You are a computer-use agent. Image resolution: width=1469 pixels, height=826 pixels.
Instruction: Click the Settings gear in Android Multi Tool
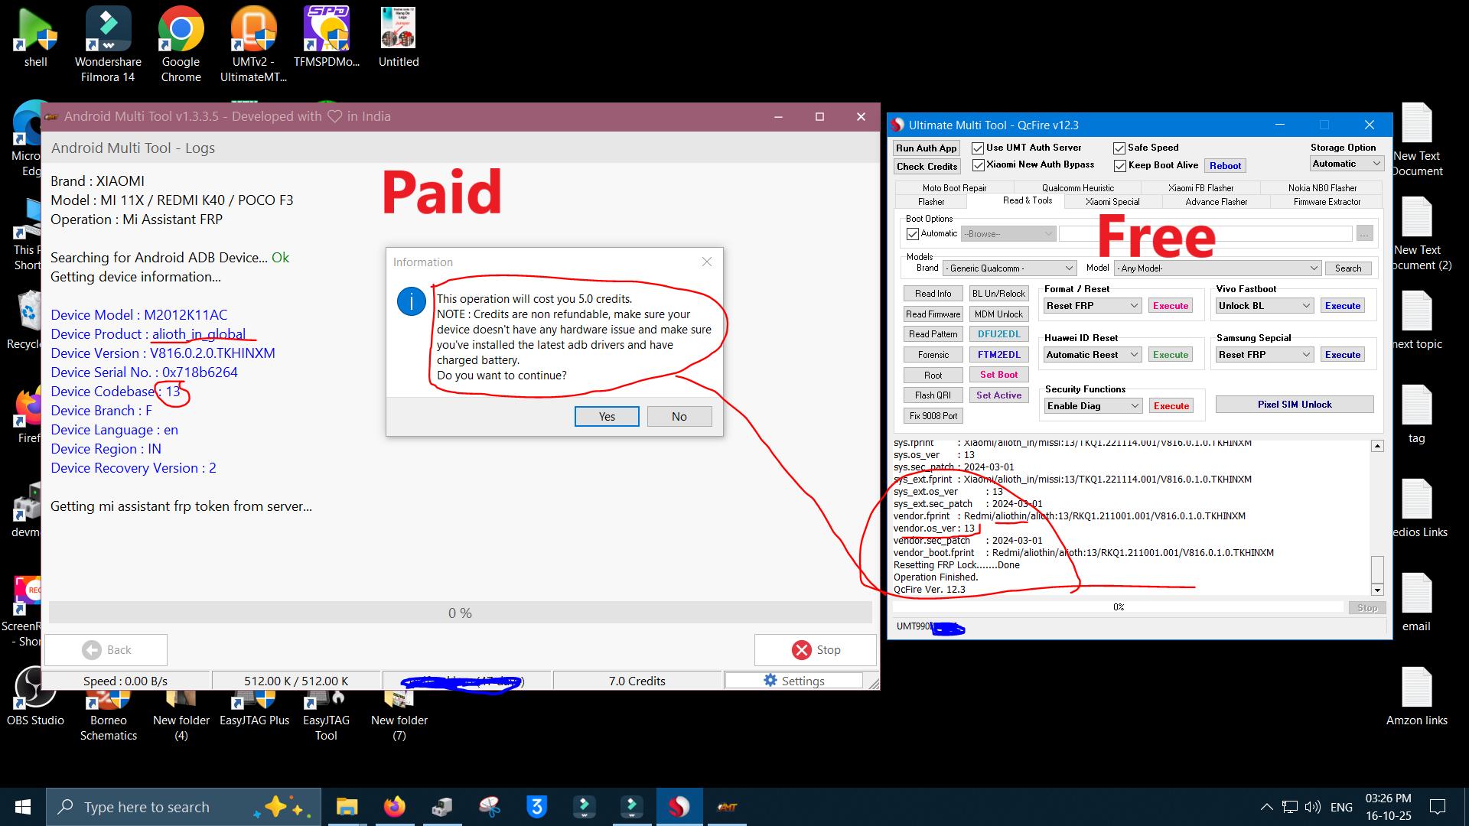click(793, 681)
